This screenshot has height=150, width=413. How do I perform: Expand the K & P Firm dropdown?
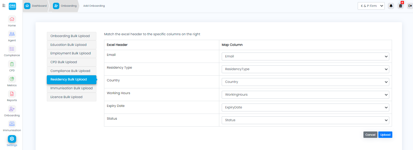point(371,6)
